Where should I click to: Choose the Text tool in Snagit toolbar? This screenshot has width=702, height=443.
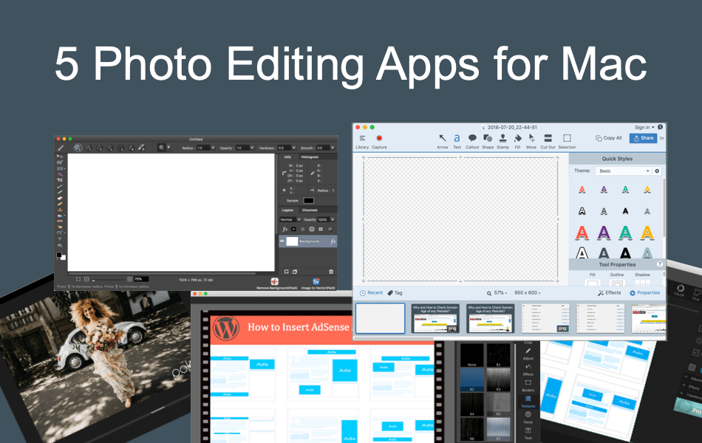(x=457, y=142)
